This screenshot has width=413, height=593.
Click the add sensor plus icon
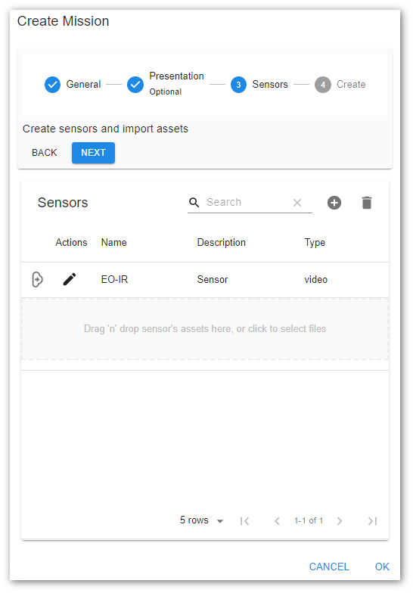point(334,203)
